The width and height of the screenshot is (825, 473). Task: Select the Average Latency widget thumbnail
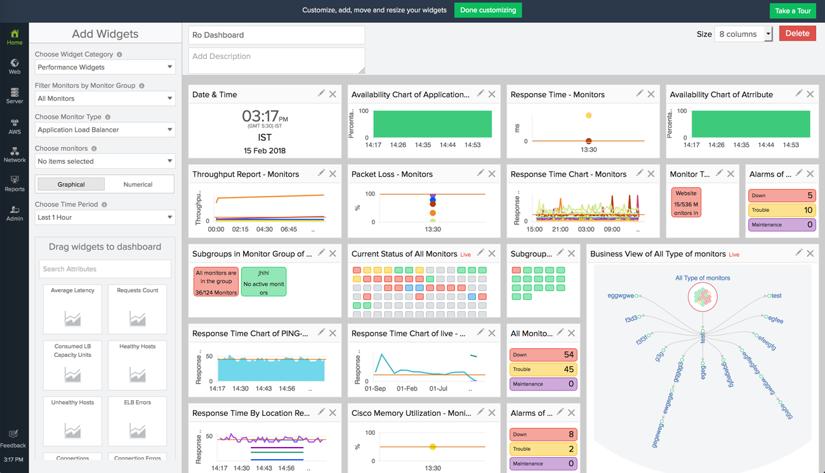coord(72,309)
